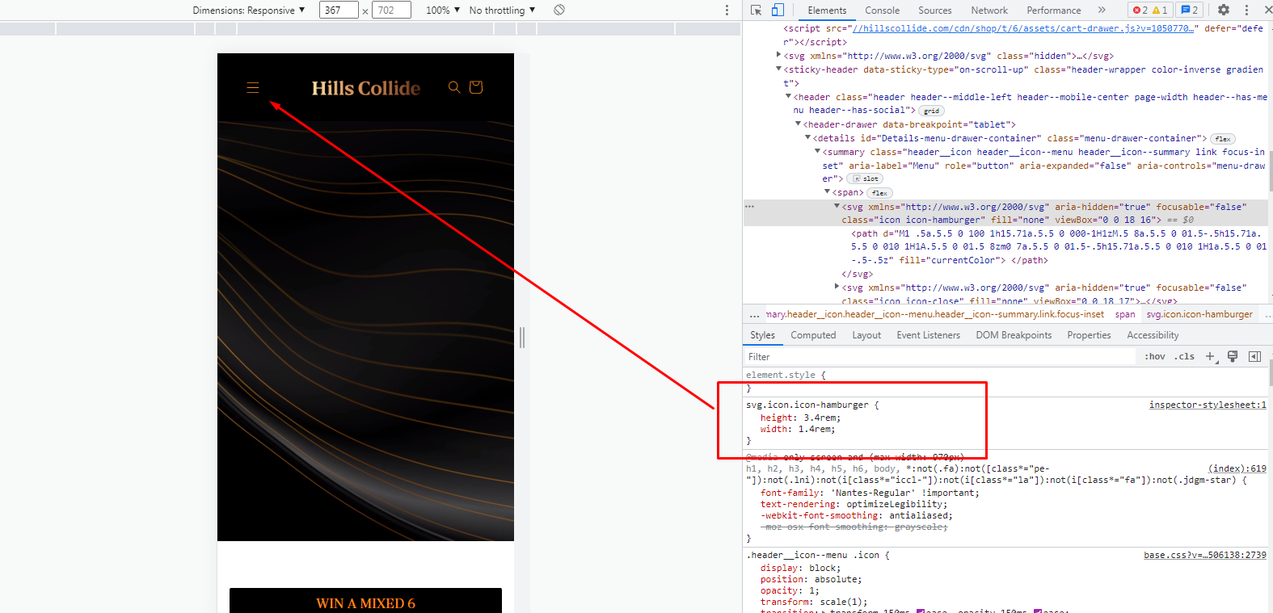Collapse the summary header__icon node
This screenshot has width=1273, height=613.
[818, 151]
